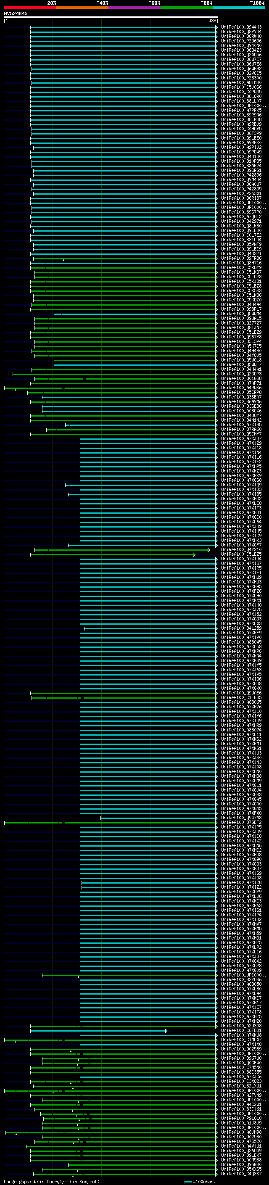Select label UniRef100_Q8IJN7
269x1185 pixels.
[x=241, y=327]
